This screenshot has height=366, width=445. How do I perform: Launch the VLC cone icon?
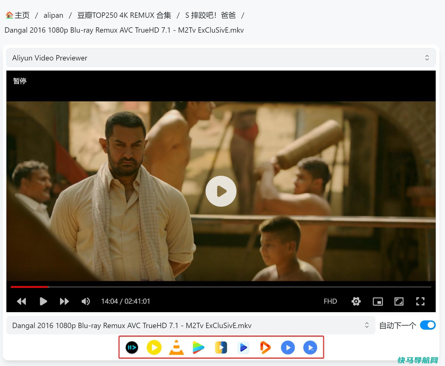pos(176,347)
